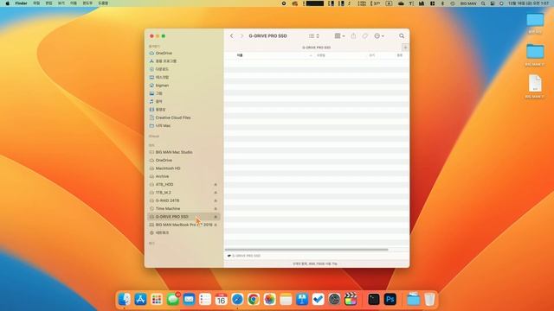Open the Finder menu in menu bar
554x311 pixels.
click(21, 3)
